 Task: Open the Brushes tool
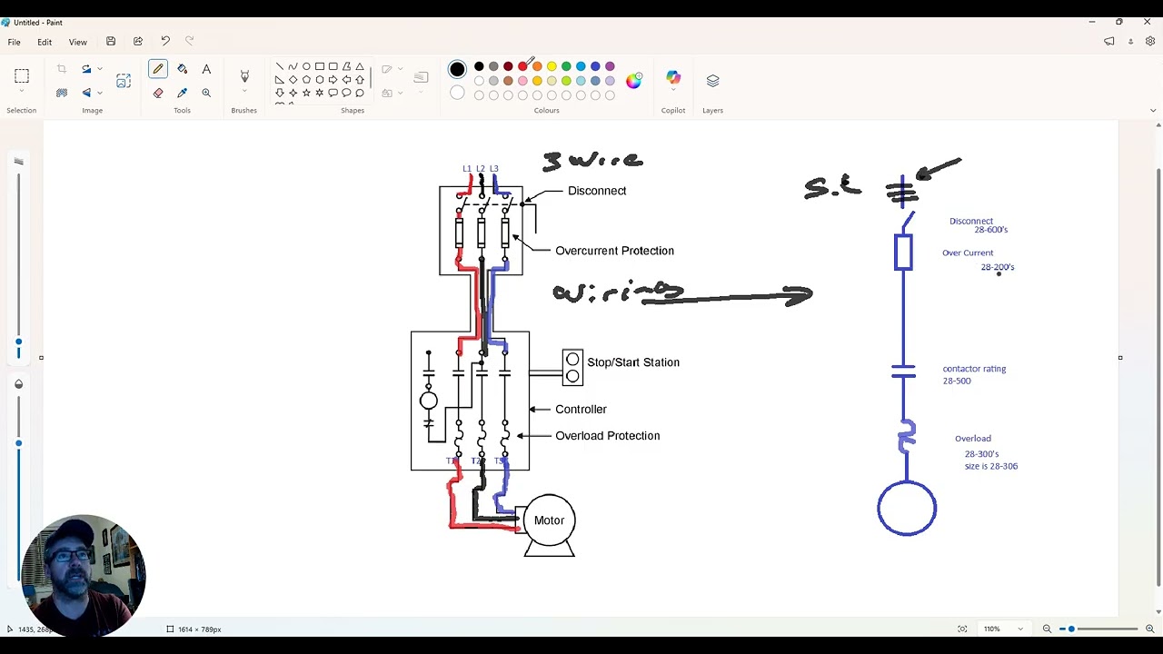tap(244, 76)
